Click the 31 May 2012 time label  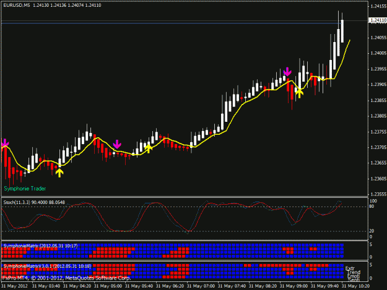tap(14, 286)
